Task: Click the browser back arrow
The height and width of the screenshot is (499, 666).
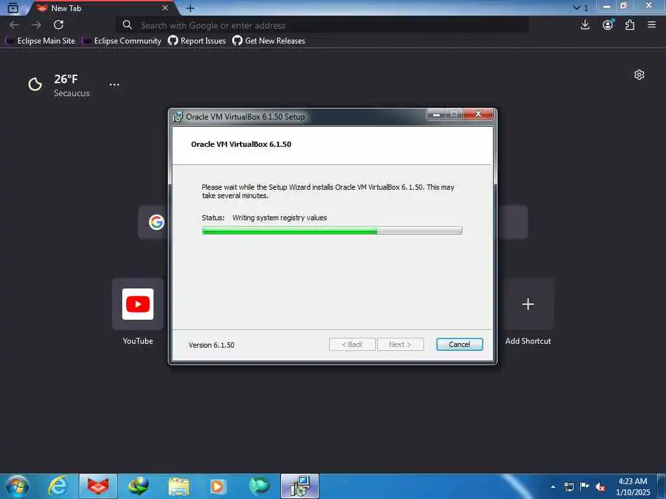Action: pyautogui.click(x=14, y=25)
